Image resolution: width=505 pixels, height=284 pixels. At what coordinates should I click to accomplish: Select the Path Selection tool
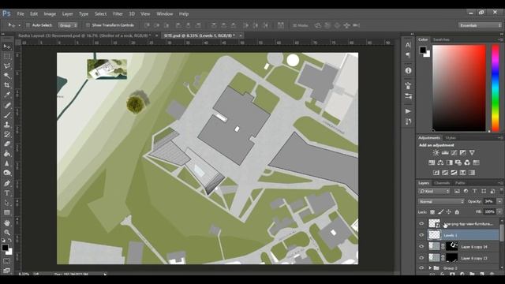coord(7,203)
